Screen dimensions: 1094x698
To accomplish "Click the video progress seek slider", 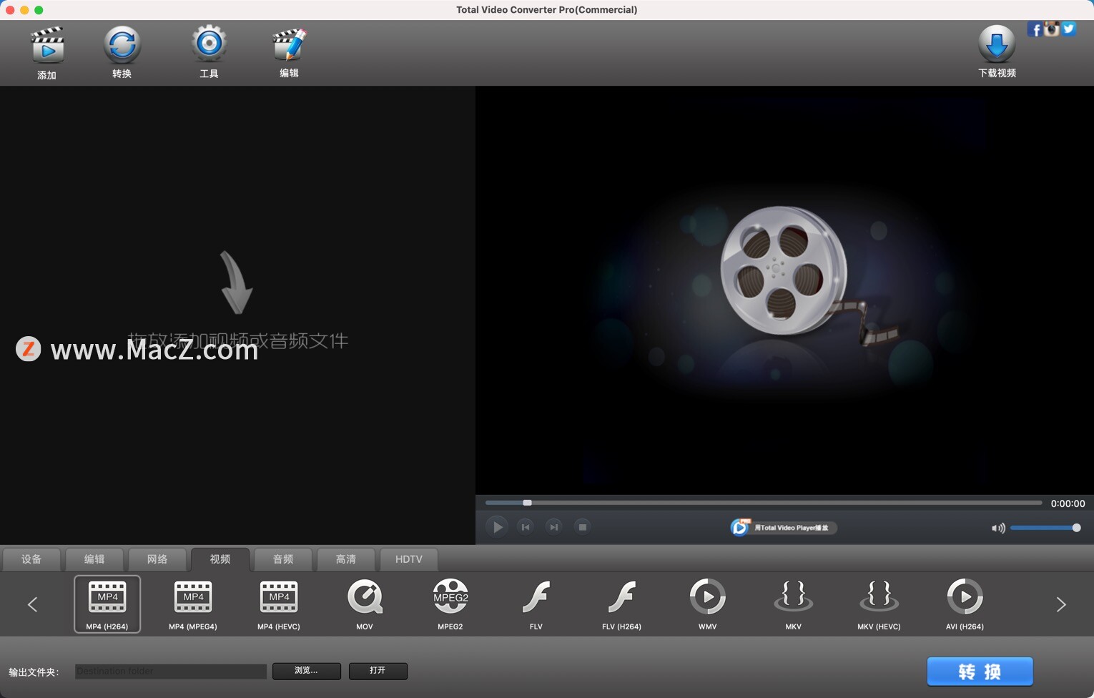I will (x=764, y=503).
